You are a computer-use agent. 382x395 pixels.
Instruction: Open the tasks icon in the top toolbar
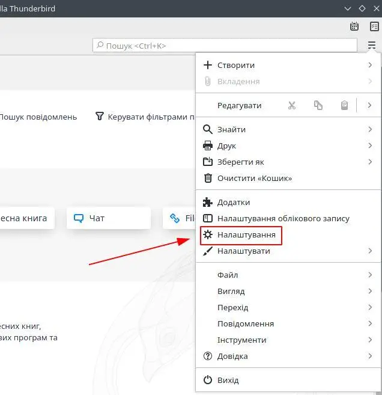374,26
